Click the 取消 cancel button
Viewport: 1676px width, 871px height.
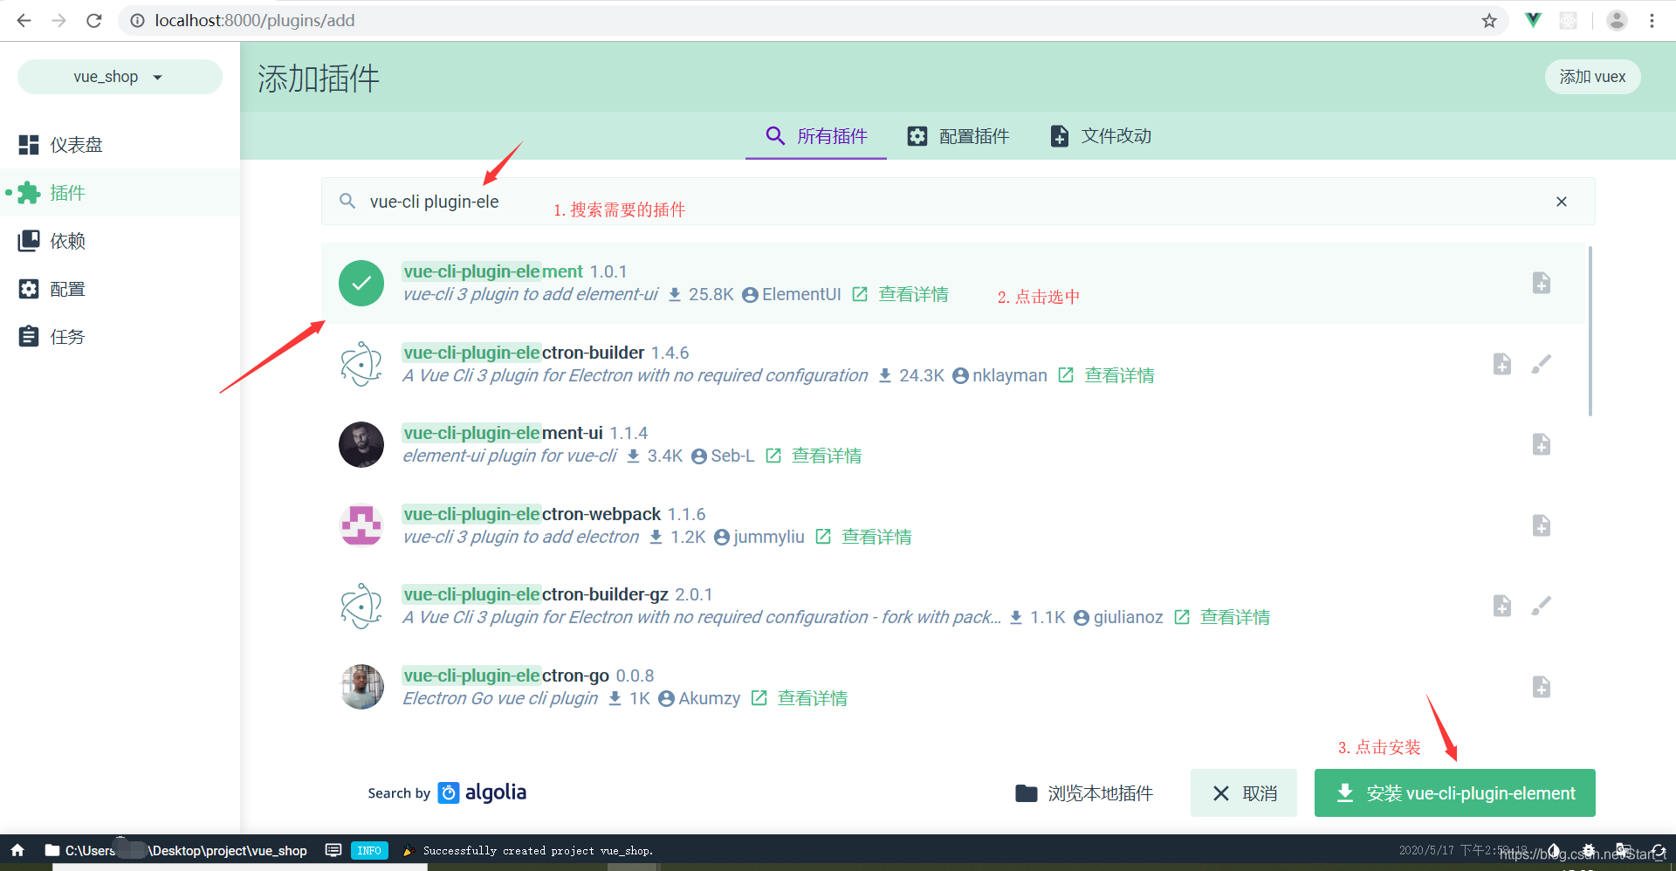(1244, 793)
